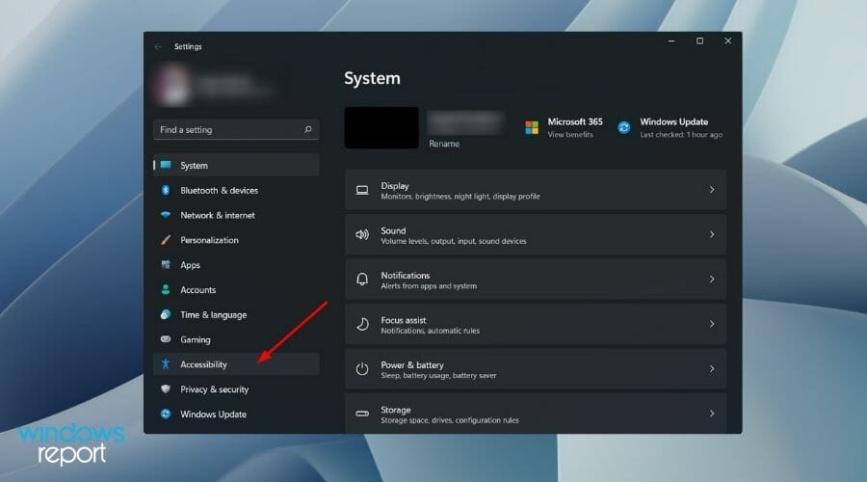Screen dimensions: 867x482
Task: Click the System monitor icon in sidebar
Action: [x=166, y=165]
